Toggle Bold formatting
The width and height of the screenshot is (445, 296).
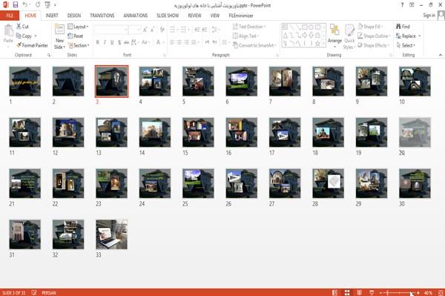tap(98, 42)
